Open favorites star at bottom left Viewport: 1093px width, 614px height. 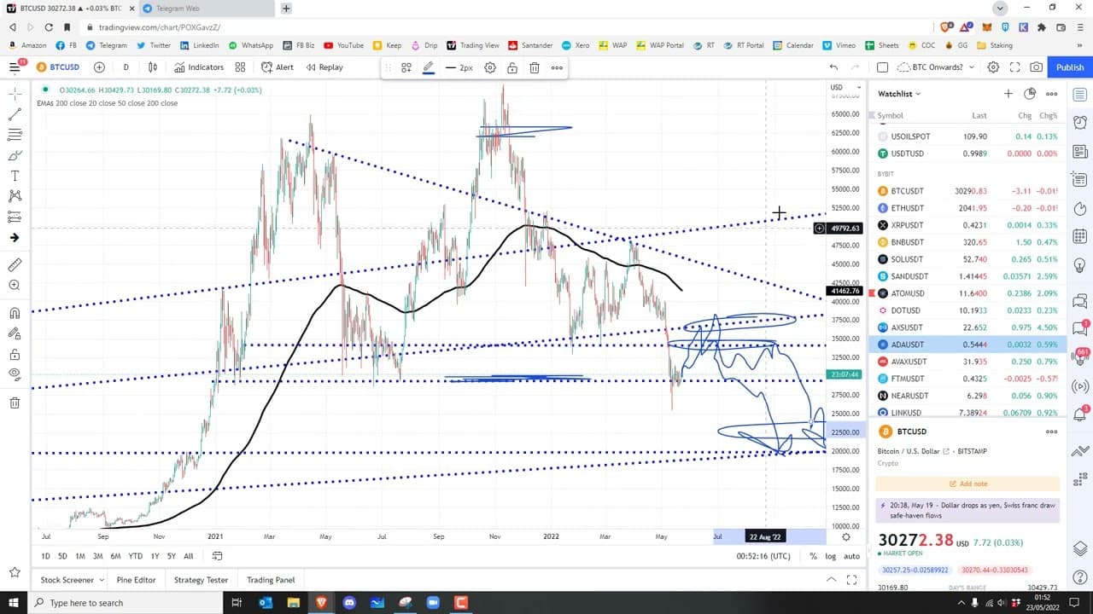pos(15,572)
